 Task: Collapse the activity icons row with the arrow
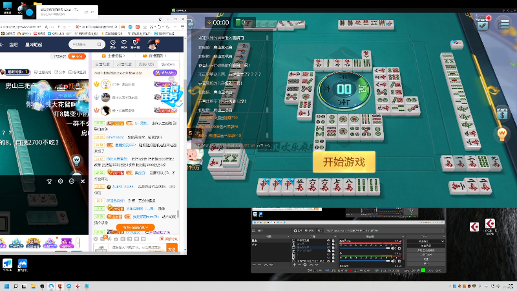78,243
